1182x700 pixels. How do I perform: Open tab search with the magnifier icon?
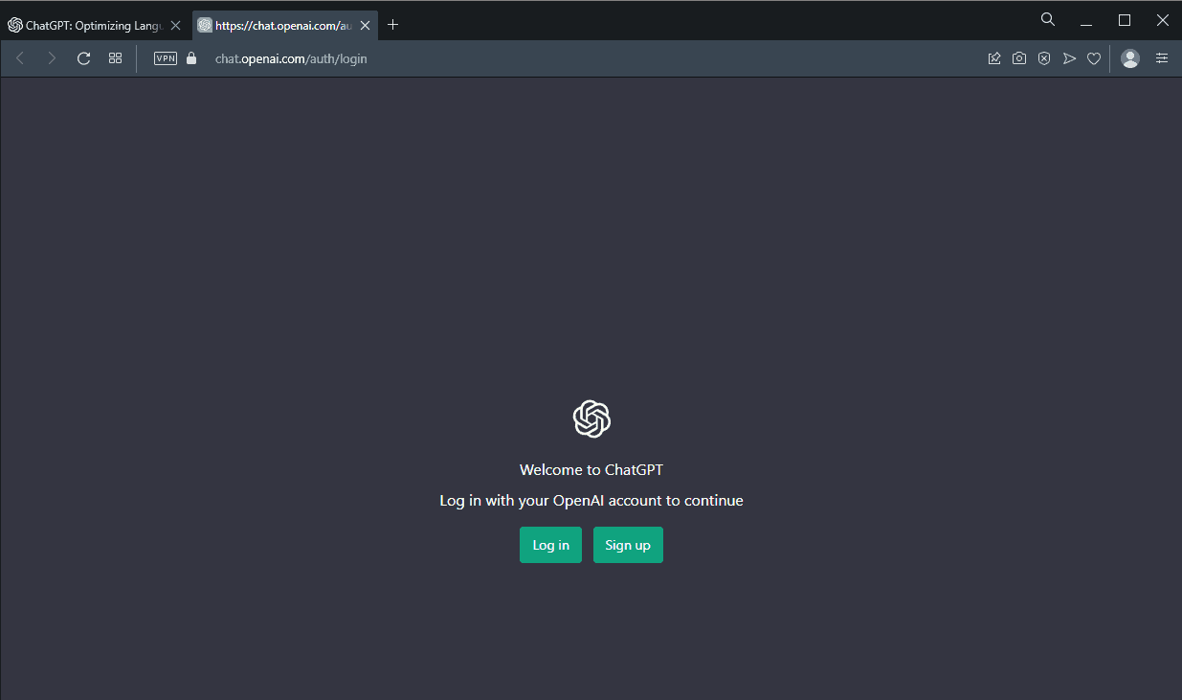(1048, 19)
